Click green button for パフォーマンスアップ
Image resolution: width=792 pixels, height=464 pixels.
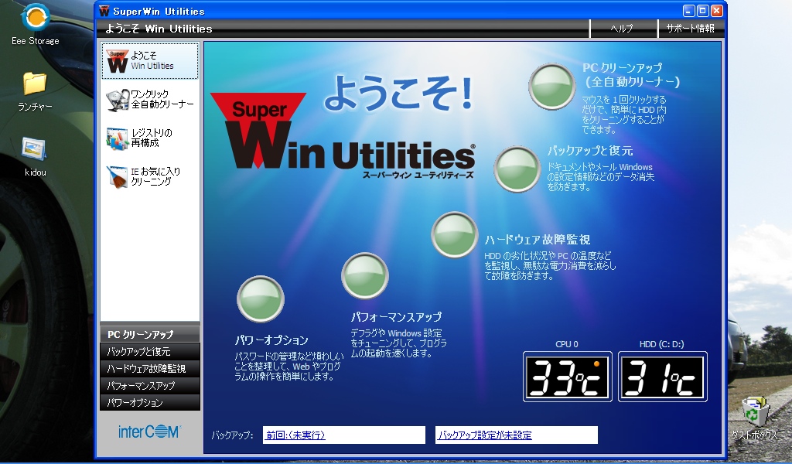(365, 275)
